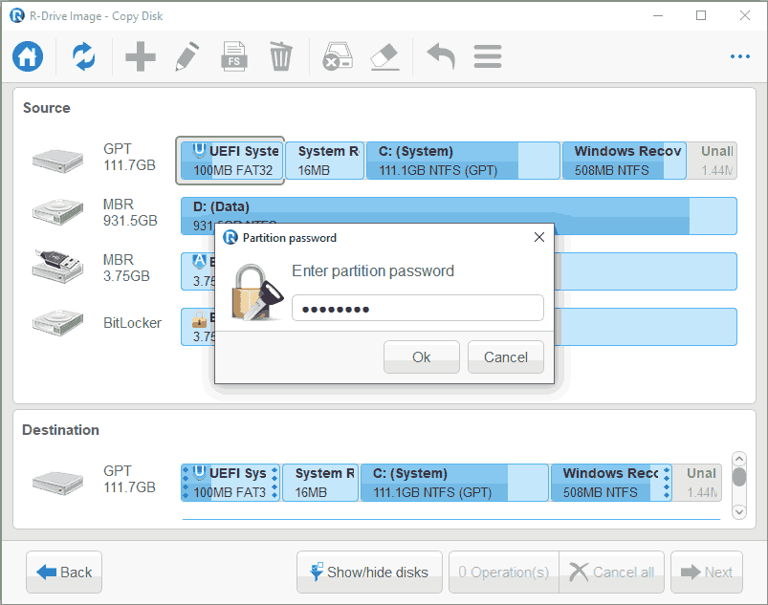This screenshot has height=605, width=768.
Task: Click the lock and key icon in dialog
Action: tap(257, 292)
